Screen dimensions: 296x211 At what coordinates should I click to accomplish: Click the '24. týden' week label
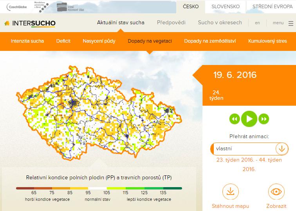[x=217, y=95]
